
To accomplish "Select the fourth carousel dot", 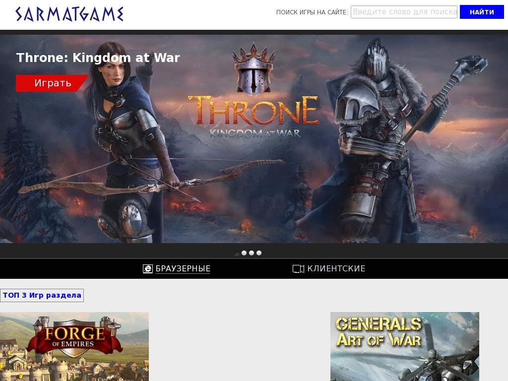I will 259,253.
